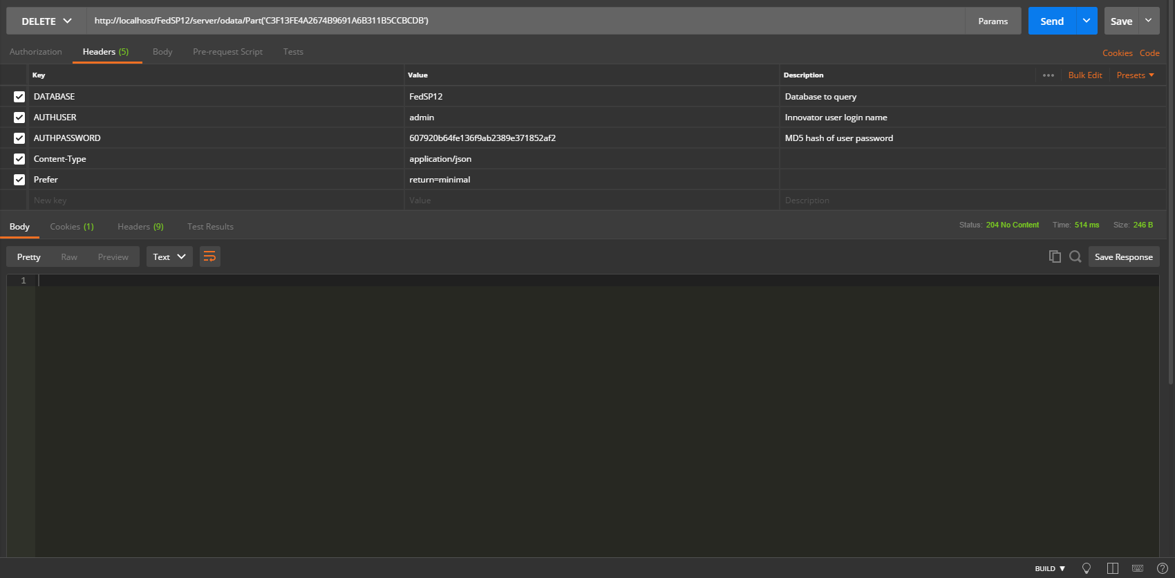This screenshot has height=578, width=1175.
Task: Click the Save Response button
Action: (x=1123, y=257)
